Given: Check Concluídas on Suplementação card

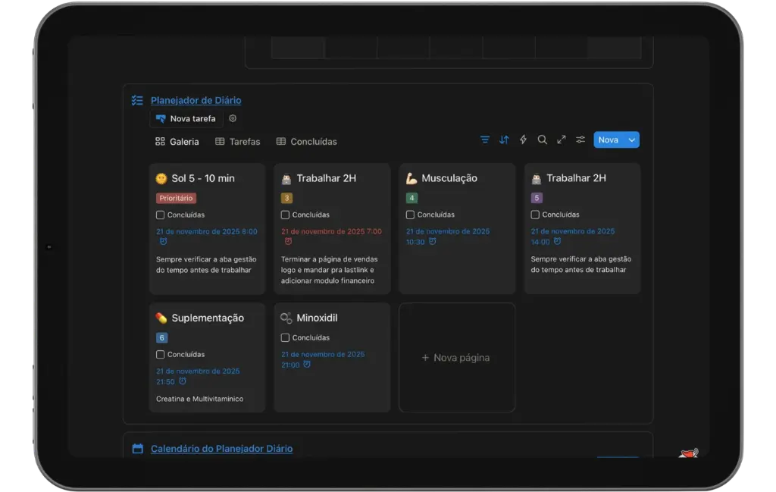Looking at the screenshot, I should [x=161, y=354].
